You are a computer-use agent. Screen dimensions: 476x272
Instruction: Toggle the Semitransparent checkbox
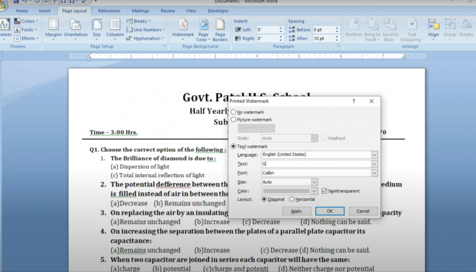(x=324, y=191)
